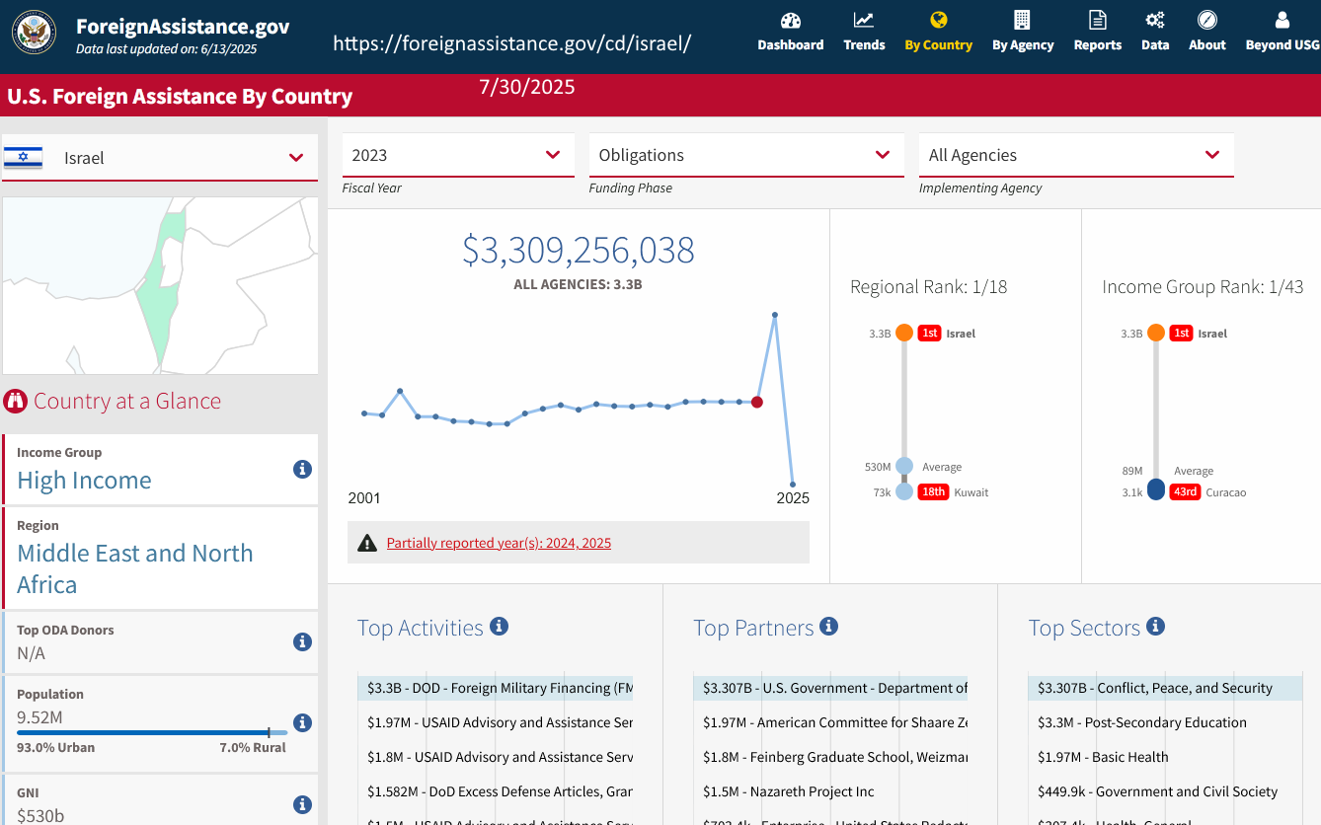The image size is (1321, 825).
Task: Open the Obligations funding phase dropdown
Action: tap(746, 155)
